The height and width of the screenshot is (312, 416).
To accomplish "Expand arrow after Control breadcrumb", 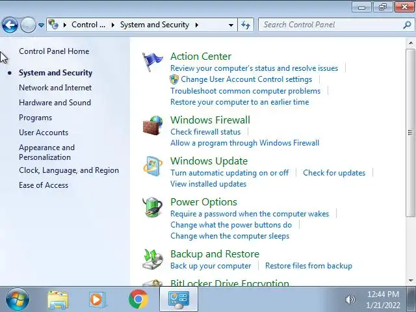I will point(113,25).
